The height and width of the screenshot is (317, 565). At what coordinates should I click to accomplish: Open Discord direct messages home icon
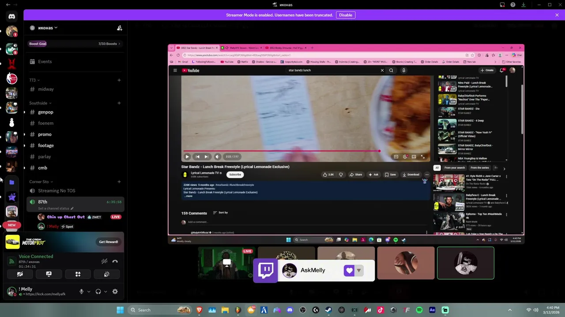(12, 16)
